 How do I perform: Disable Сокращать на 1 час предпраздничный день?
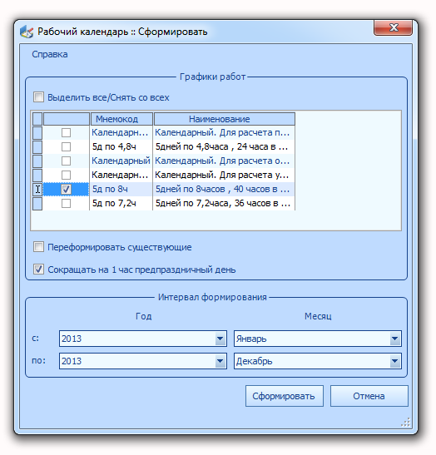pos(38,270)
